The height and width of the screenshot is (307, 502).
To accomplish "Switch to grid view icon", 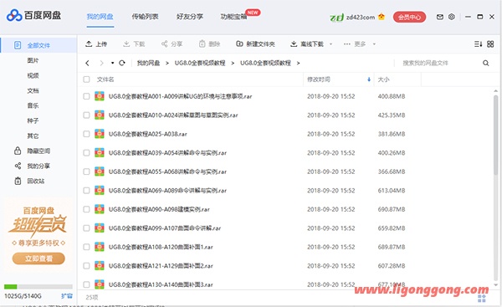I will (490, 43).
